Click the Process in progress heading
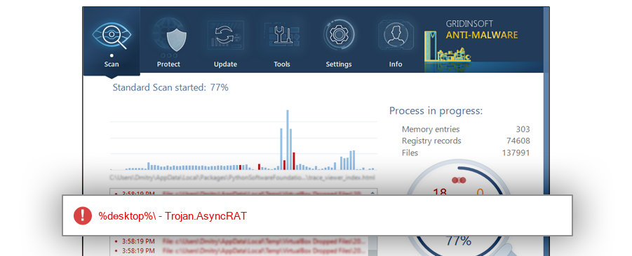 coord(436,111)
